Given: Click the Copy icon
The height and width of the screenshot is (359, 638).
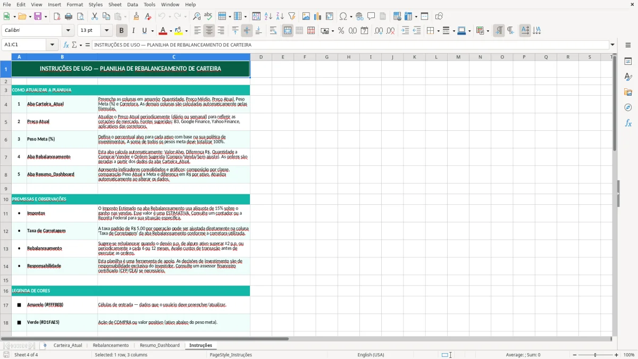Looking at the screenshot, I should (106, 16).
